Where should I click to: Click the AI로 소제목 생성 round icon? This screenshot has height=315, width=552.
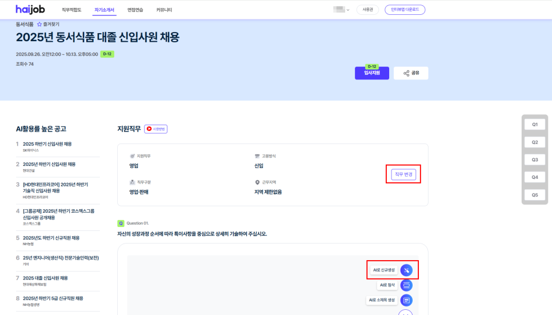pos(406,300)
